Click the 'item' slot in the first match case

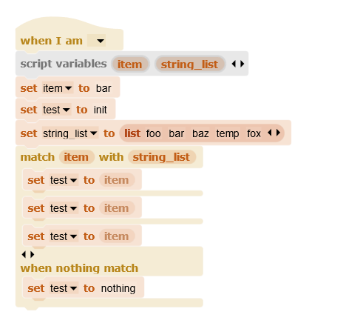(x=117, y=180)
